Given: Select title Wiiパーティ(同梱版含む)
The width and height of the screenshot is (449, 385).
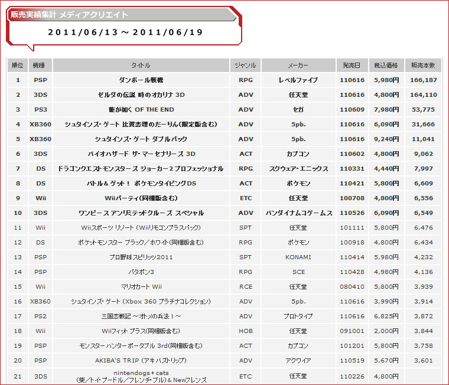Looking at the screenshot, I should 141,198.
